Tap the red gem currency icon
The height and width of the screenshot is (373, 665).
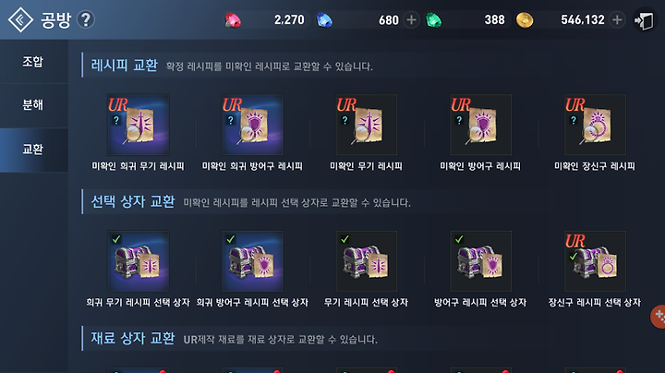click(233, 20)
